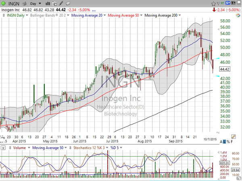This screenshot has height=181, width=242.
Task: Toggle logarithmic scale with the L button
Action: (x=224, y=142)
